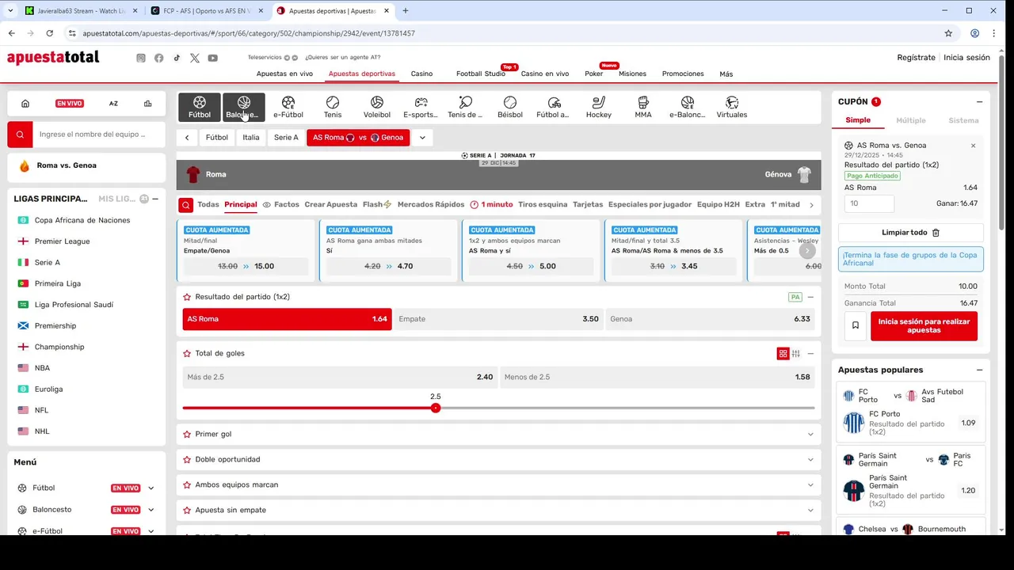Select Empate odds 3.50
Screen dimensions: 1014x570
tap(498, 319)
